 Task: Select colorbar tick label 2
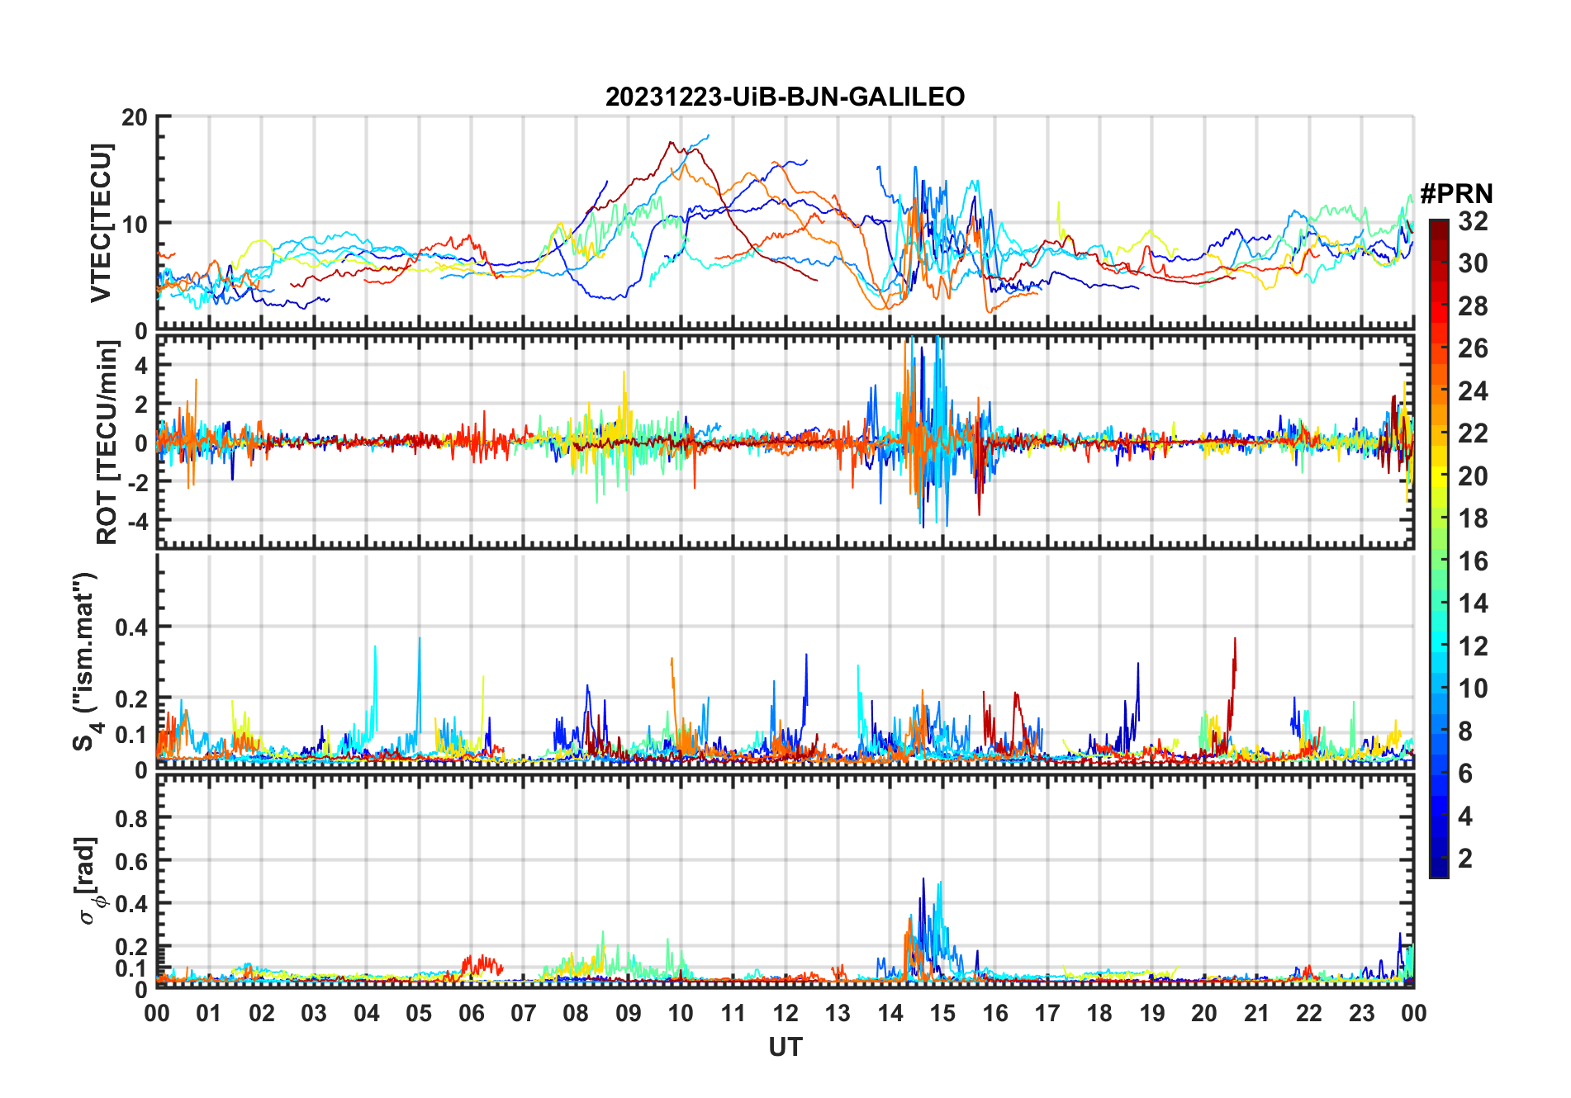1465,859
